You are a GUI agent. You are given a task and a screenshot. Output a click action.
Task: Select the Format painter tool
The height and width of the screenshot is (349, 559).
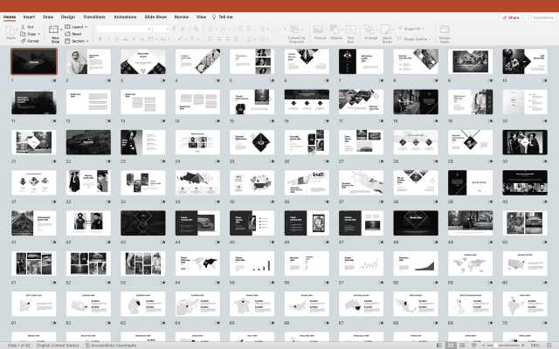tap(31, 40)
